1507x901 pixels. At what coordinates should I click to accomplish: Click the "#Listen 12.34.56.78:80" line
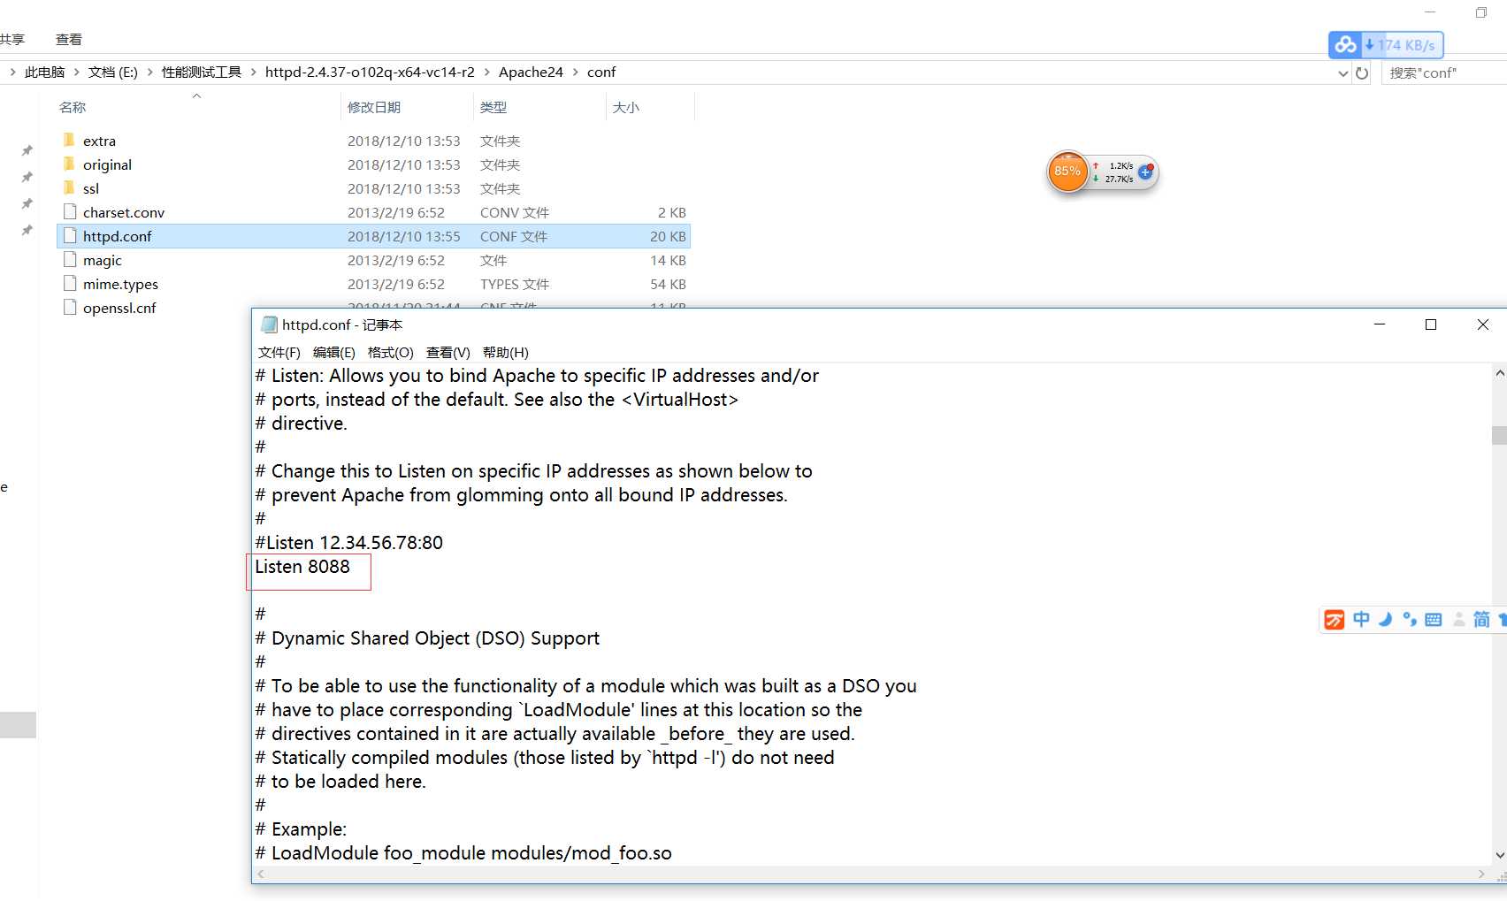point(349,543)
